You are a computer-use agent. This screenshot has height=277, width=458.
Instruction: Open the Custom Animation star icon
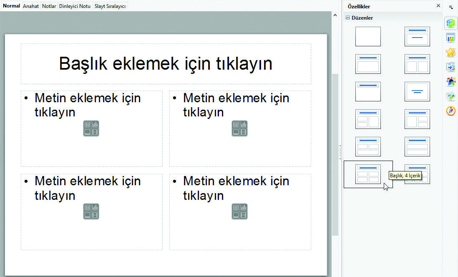[450, 53]
